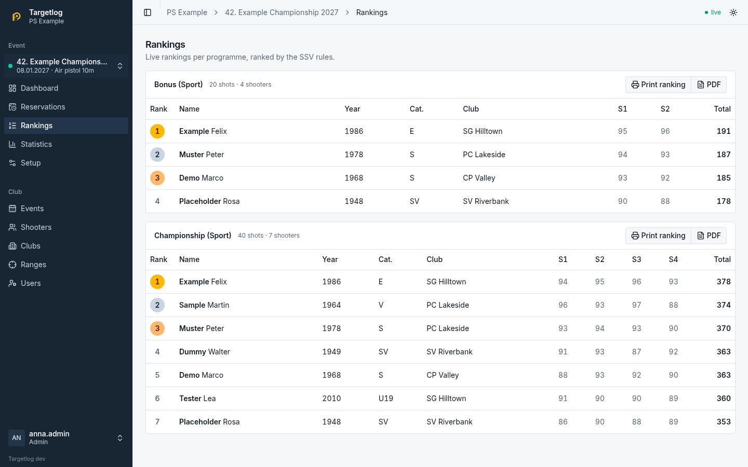Click PS Example breadcrumb link

[x=187, y=12]
